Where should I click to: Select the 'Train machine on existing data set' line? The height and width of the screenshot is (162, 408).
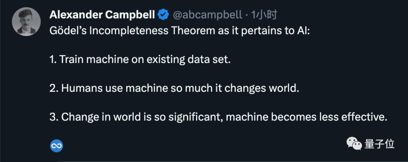tap(140, 60)
